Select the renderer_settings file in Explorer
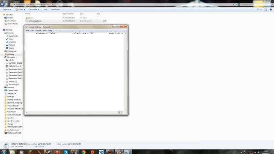The width and height of the screenshot is (274, 154). point(35,21)
